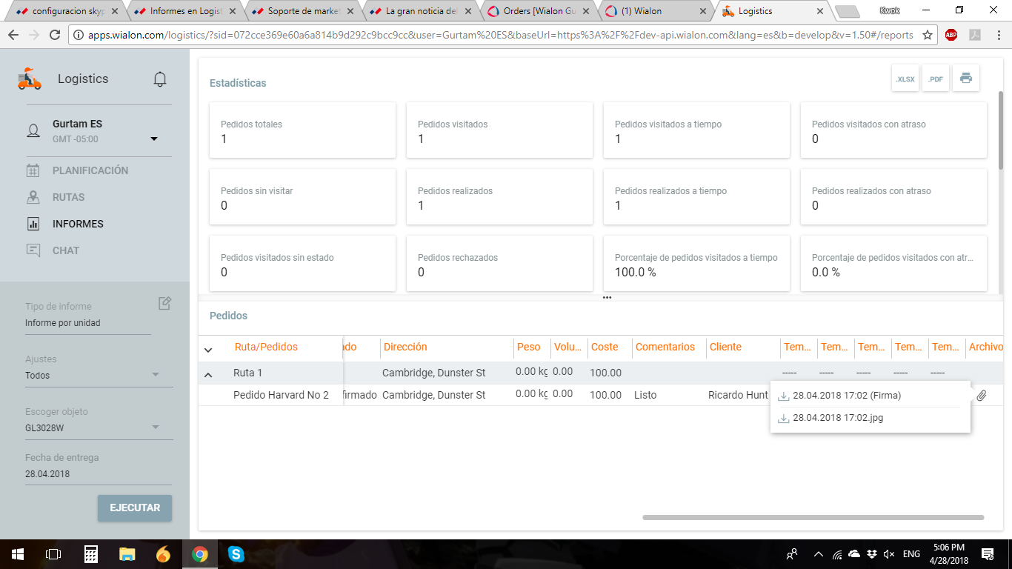Screen dimensions: 1012x569
Task: Click the horizontal scrollbar under the Pedidos table
Action: [813, 517]
